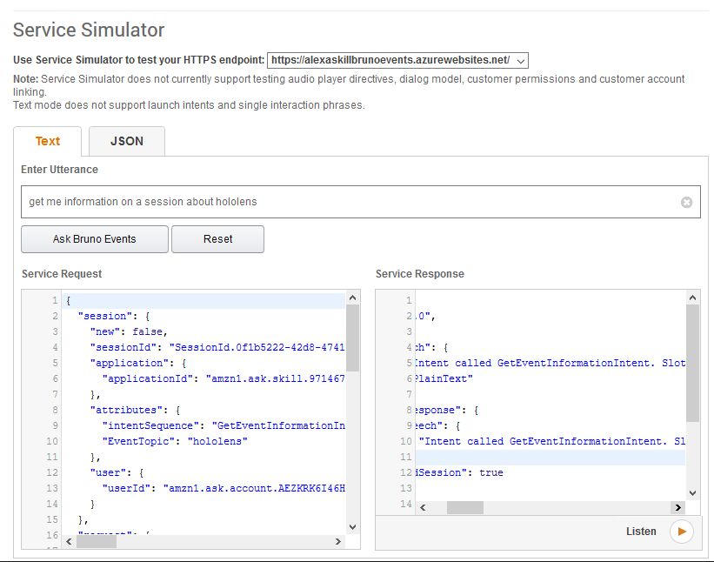Click into the Enter Utterance field
This screenshot has height=562, width=714.
coord(348,202)
